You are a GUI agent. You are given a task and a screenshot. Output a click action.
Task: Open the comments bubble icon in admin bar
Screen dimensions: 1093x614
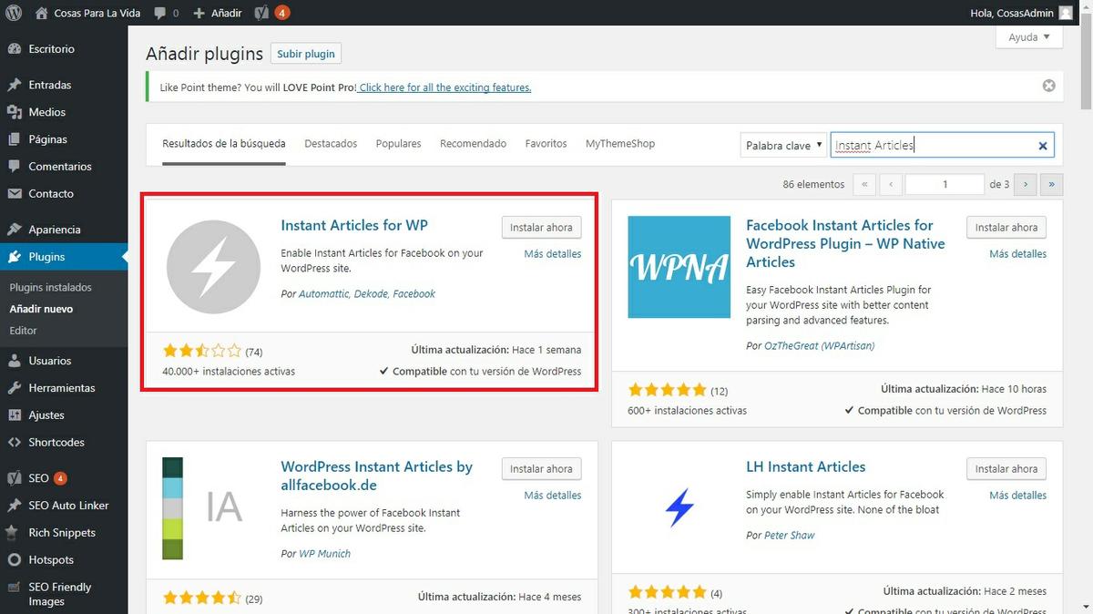(160, 13)
